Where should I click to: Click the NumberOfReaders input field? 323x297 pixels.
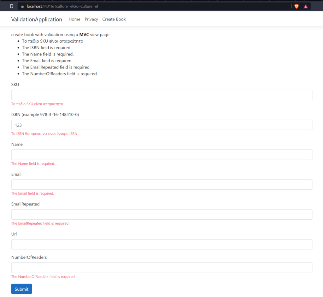(x=161, y=267)
